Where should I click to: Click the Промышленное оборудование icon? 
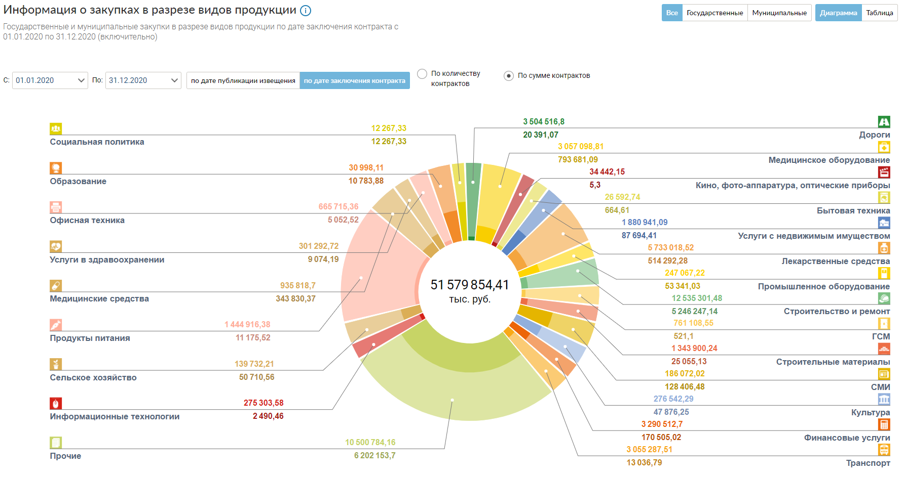pyautogui.click(x=884, y=273)
